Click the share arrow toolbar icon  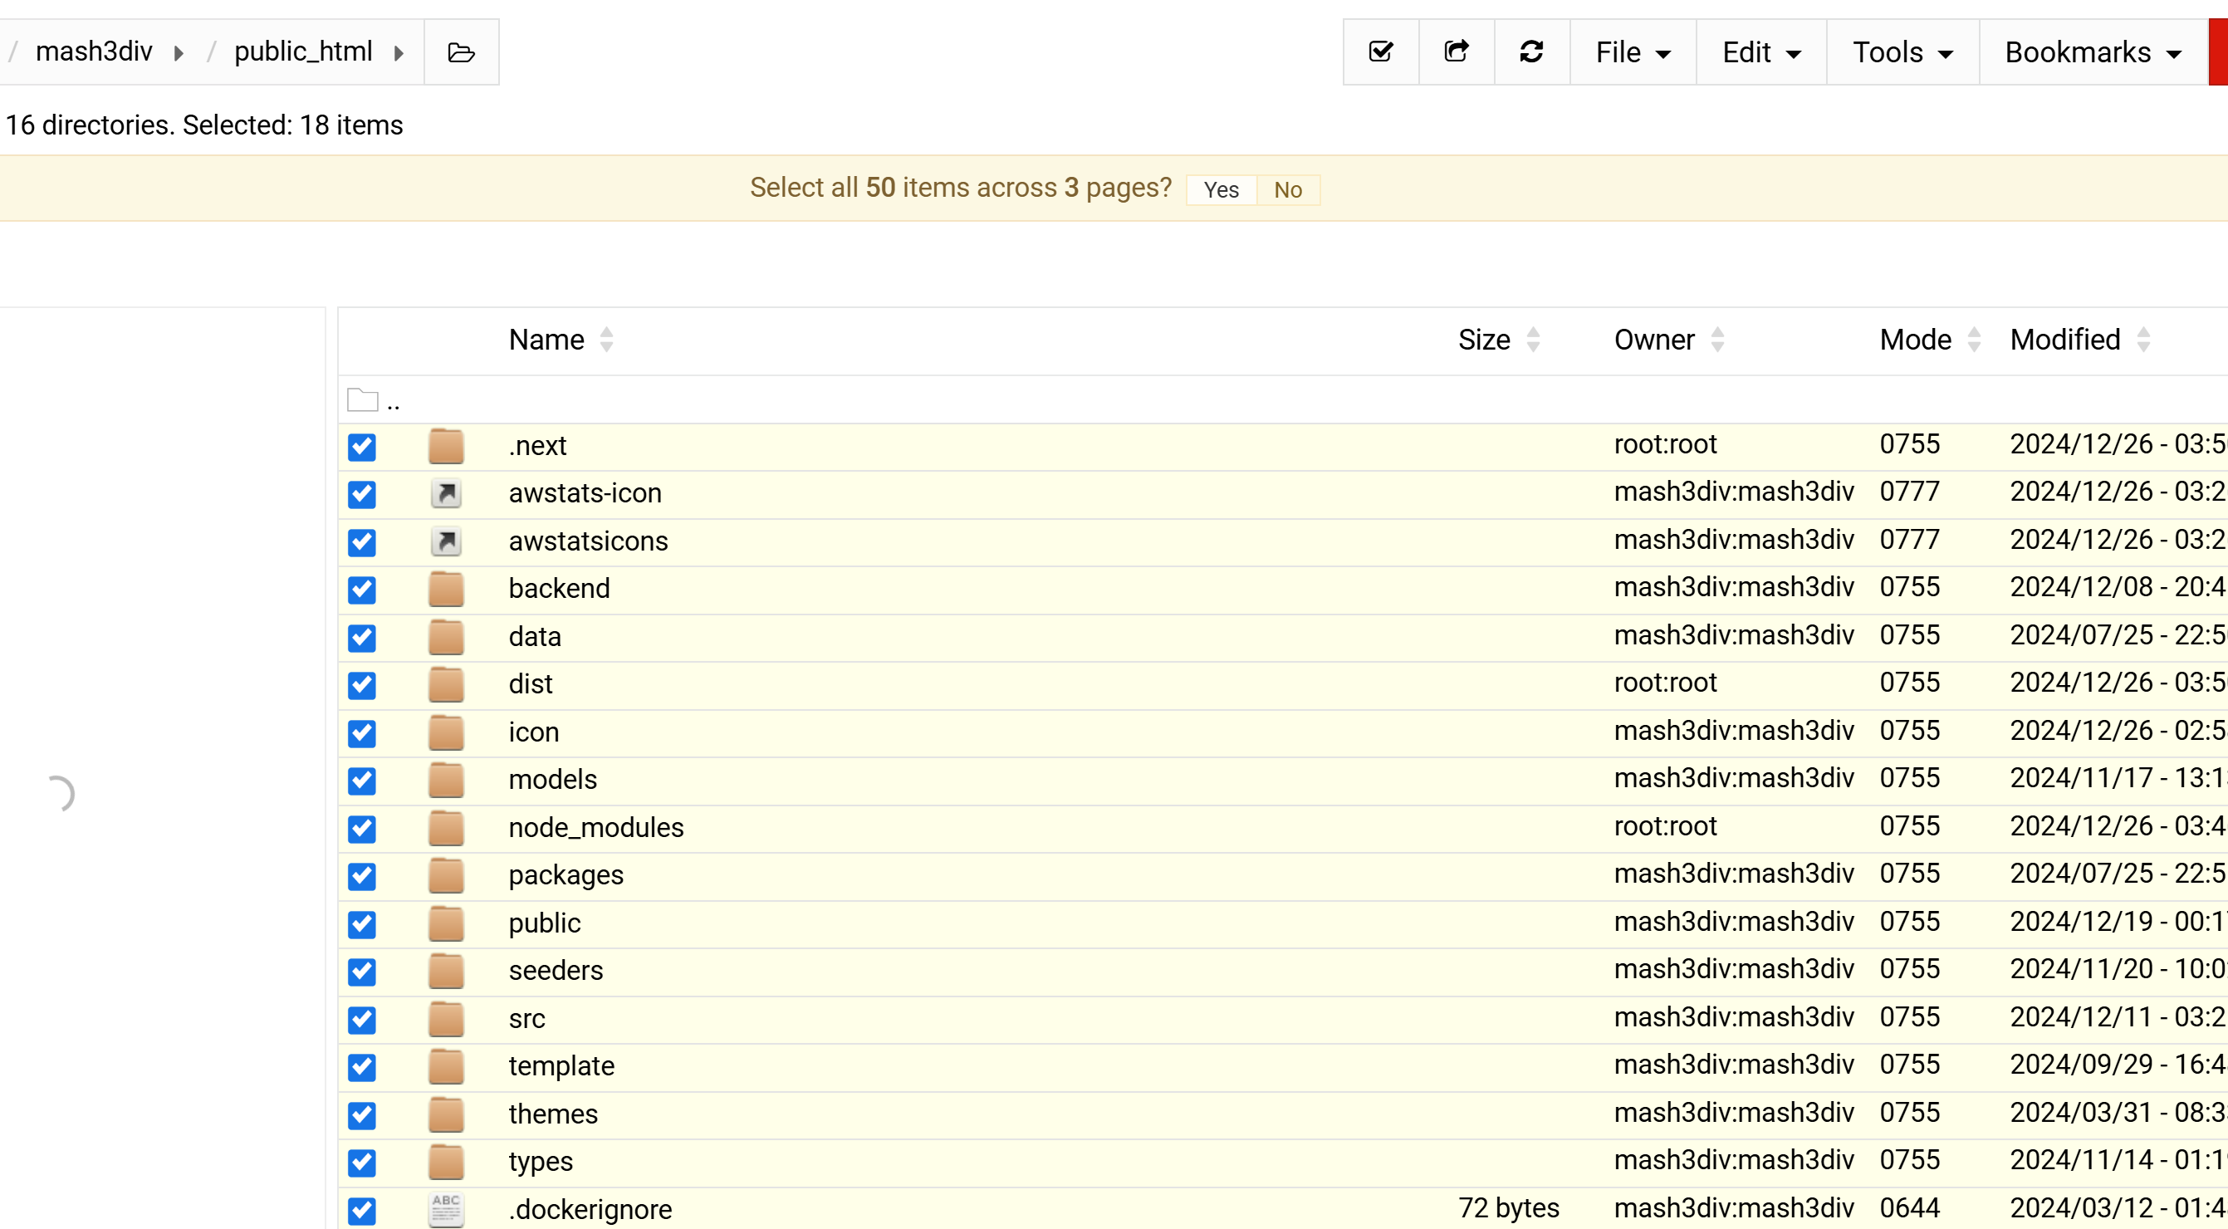click(1457, 51)
